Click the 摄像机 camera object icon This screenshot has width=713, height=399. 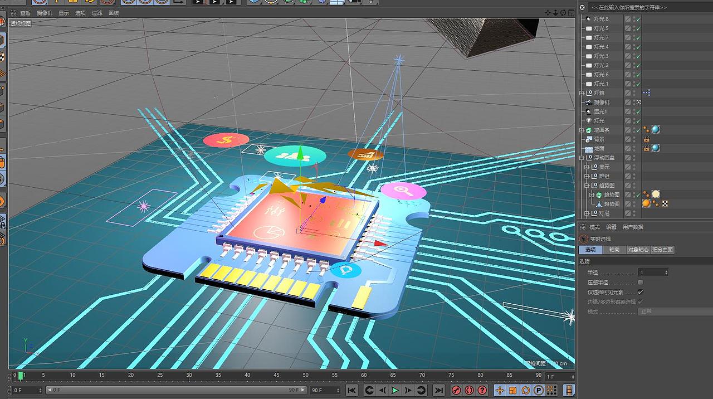pos(588,103)
